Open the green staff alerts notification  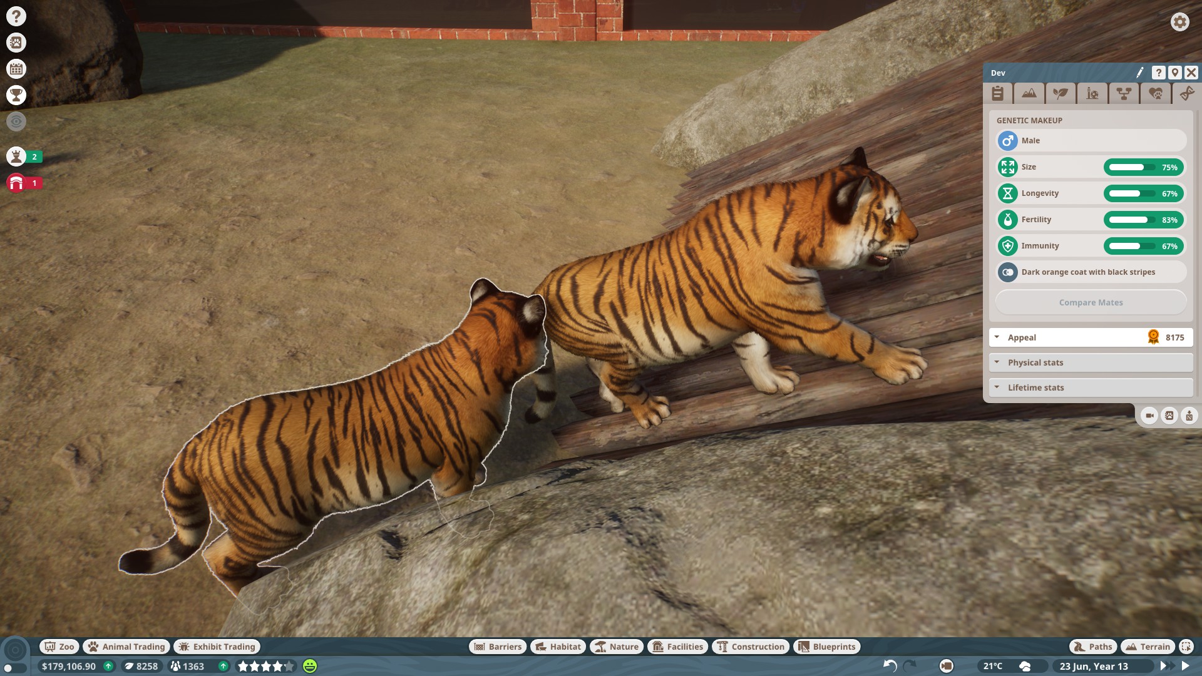[x=24, y=156]
